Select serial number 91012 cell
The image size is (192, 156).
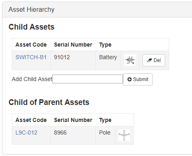[73, 60]
